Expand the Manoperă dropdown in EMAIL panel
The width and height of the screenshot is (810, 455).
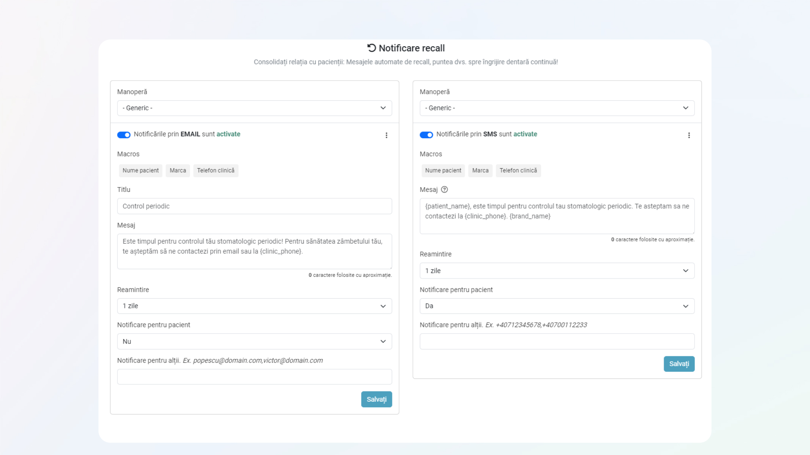pos(254,108)
